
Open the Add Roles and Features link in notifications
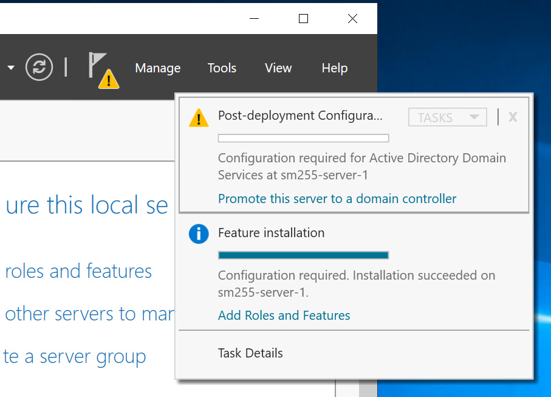(284, 316)
